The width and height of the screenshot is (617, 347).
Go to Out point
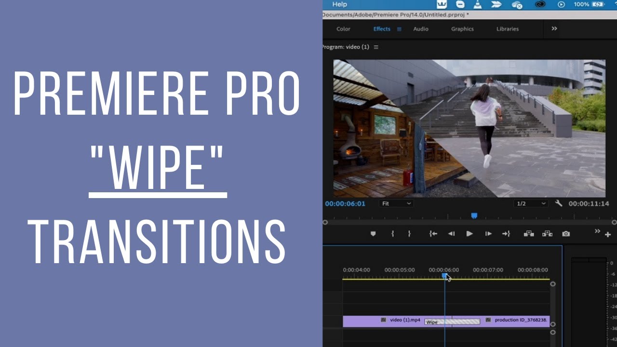tap(506, 234)
